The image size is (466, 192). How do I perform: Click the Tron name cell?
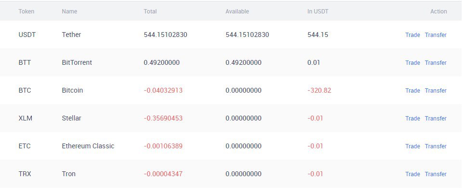69,174
